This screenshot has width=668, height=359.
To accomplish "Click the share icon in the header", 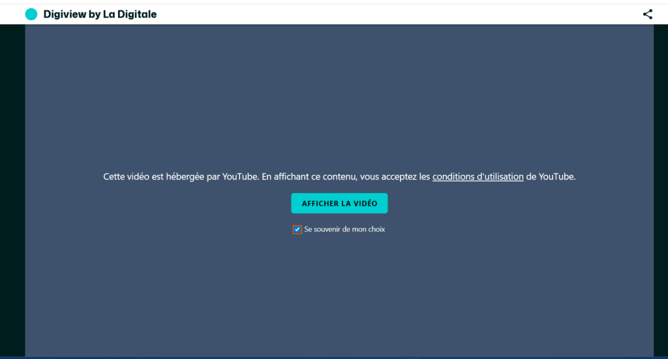I will coord(647,14).
